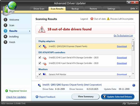The image size is (140, 106).
Task: Select the Installing step in sidebar
Action: (14, 37)
